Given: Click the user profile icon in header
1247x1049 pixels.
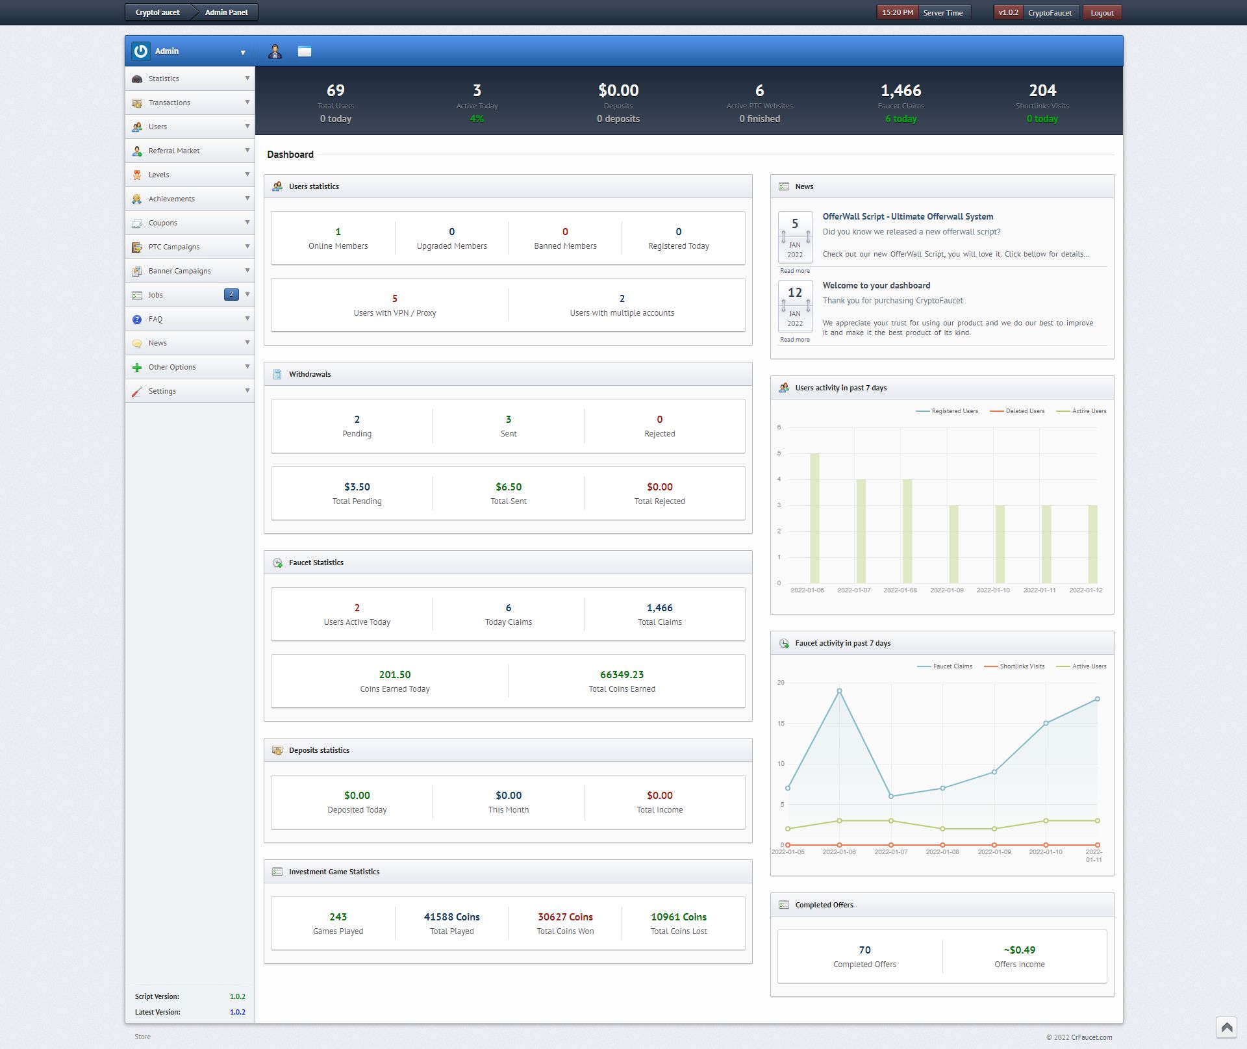Looking at the screenshot, I should pyautogui.click(x=275, y=52).
